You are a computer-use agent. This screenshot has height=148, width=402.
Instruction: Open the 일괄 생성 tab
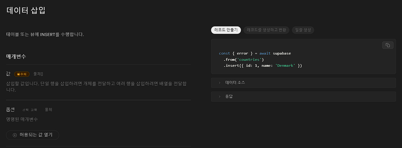tap(303, 30)
